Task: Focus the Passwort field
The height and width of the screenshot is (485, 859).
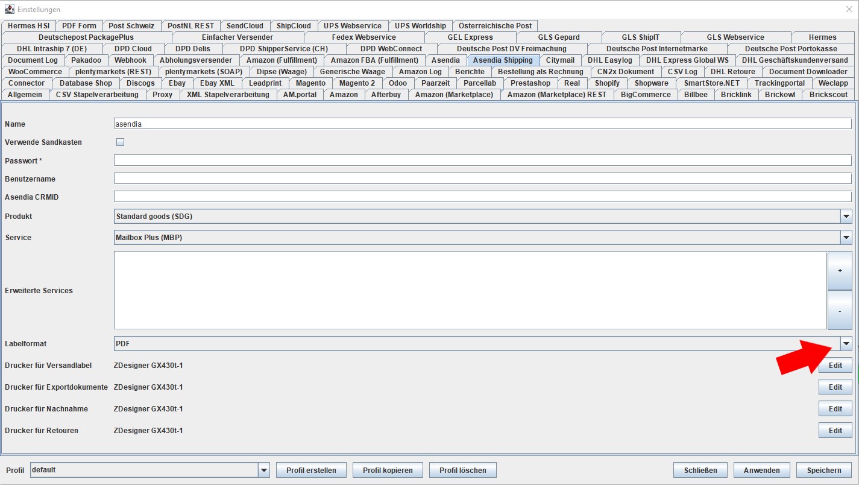Action: tap(483, 160)
